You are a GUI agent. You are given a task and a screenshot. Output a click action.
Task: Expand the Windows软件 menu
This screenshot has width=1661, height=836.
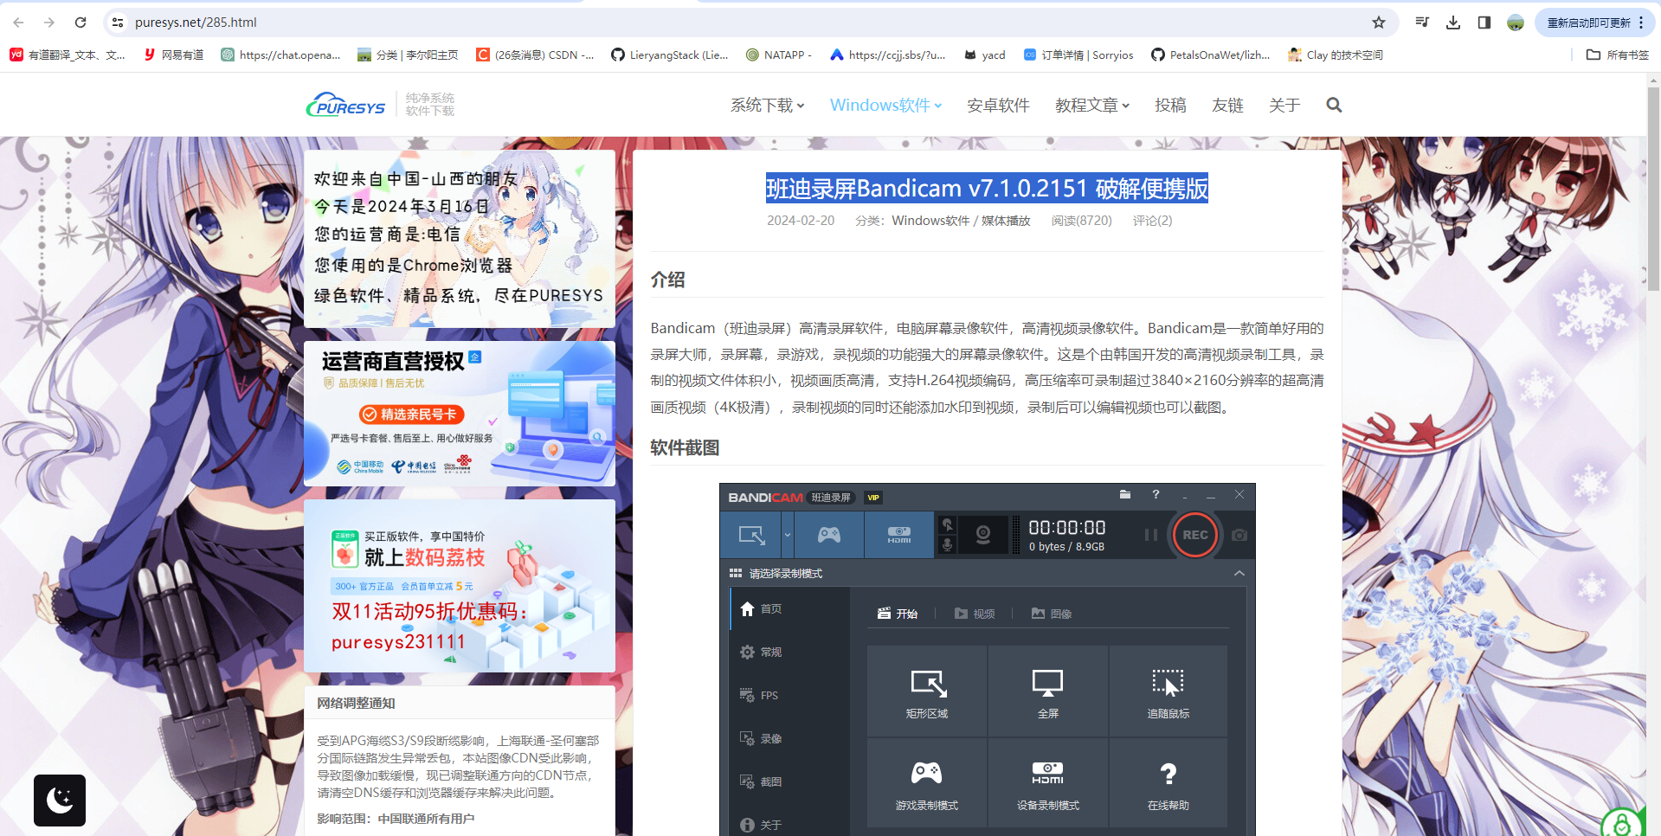click(x=885, y=105)
